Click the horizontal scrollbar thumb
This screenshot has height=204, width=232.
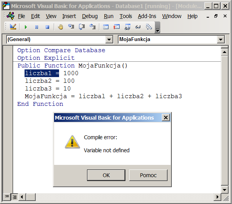pyautogui.click(x=31, y=197)
